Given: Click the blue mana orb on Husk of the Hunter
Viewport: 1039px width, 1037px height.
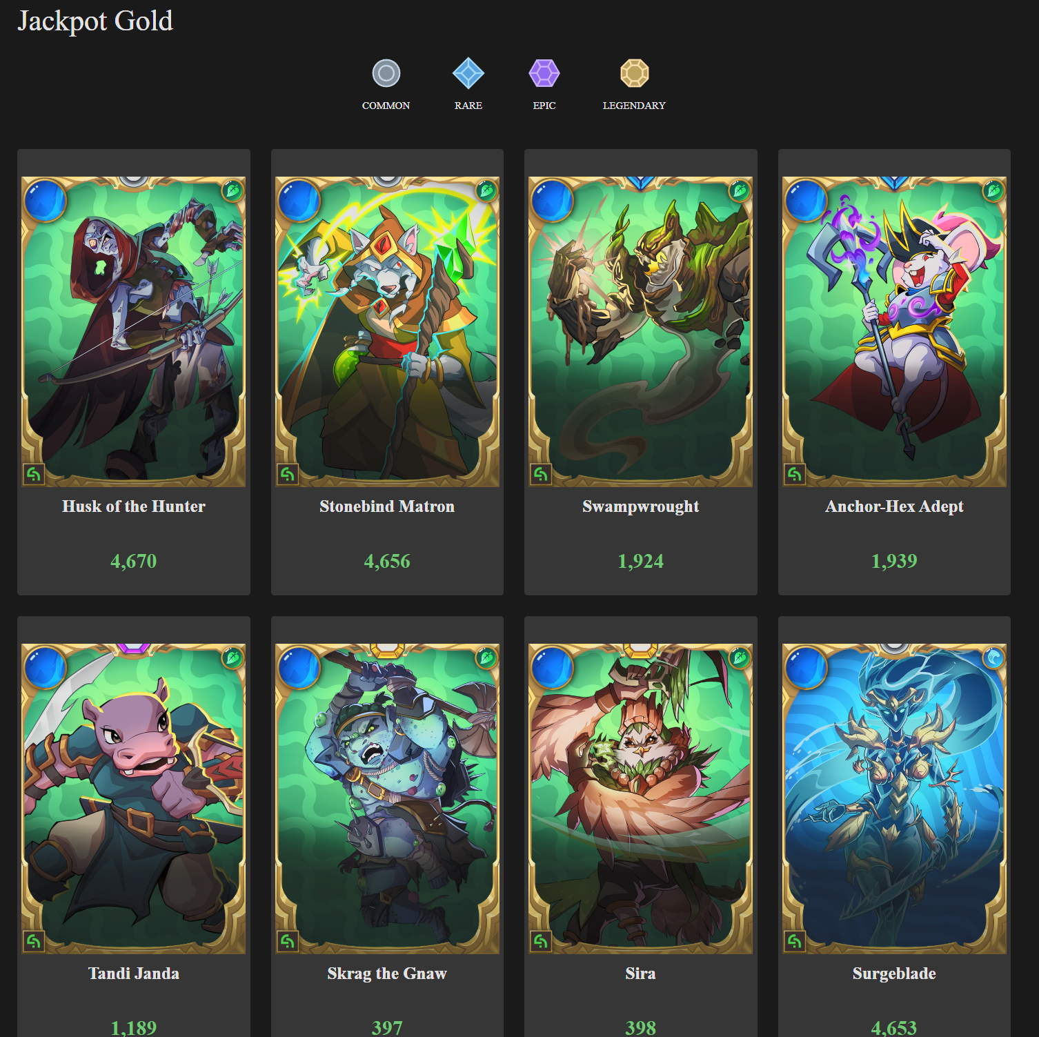Looking at the screenshot, I should [x=45, y=201].
